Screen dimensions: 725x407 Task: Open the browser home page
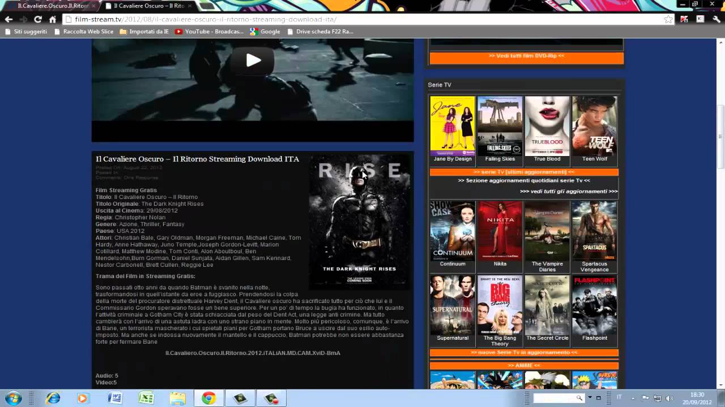(x=53, y=19)
